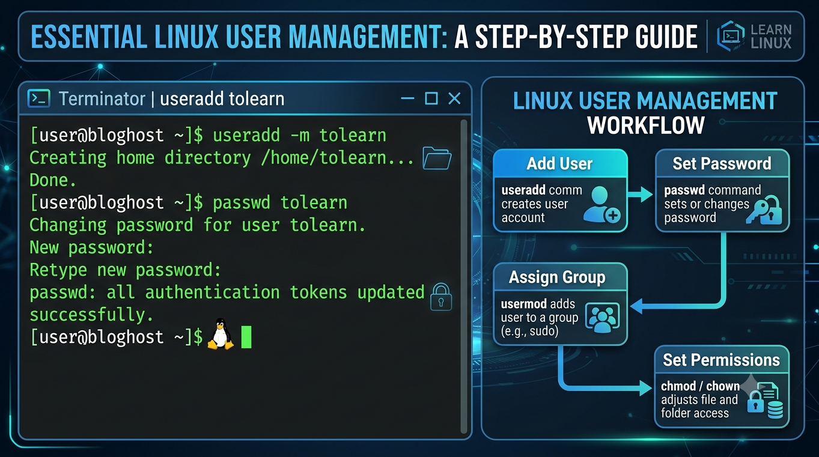Select the Set Password workflow step header

pyautogui.click(x=722, y=163)
